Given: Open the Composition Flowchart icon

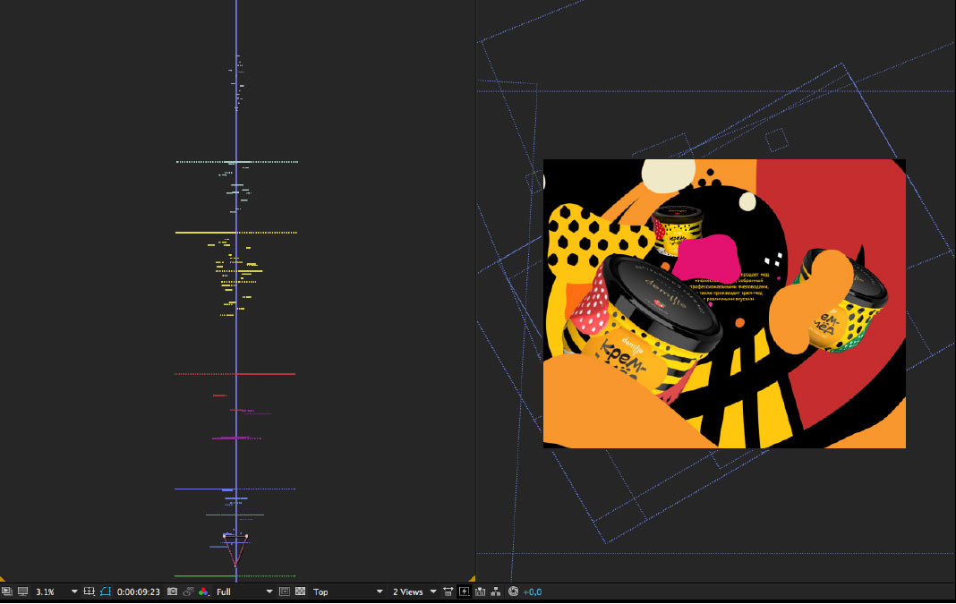Looking at the screenshot, I should (x=495, y=591).
